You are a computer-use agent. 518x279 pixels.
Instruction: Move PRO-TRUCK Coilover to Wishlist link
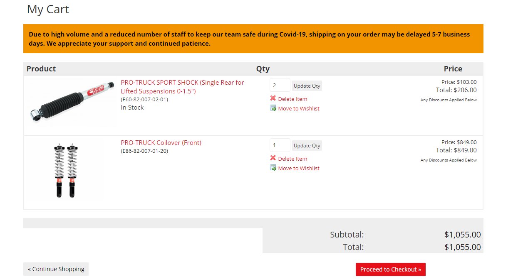pyautogui.click(x=299, y=168)
